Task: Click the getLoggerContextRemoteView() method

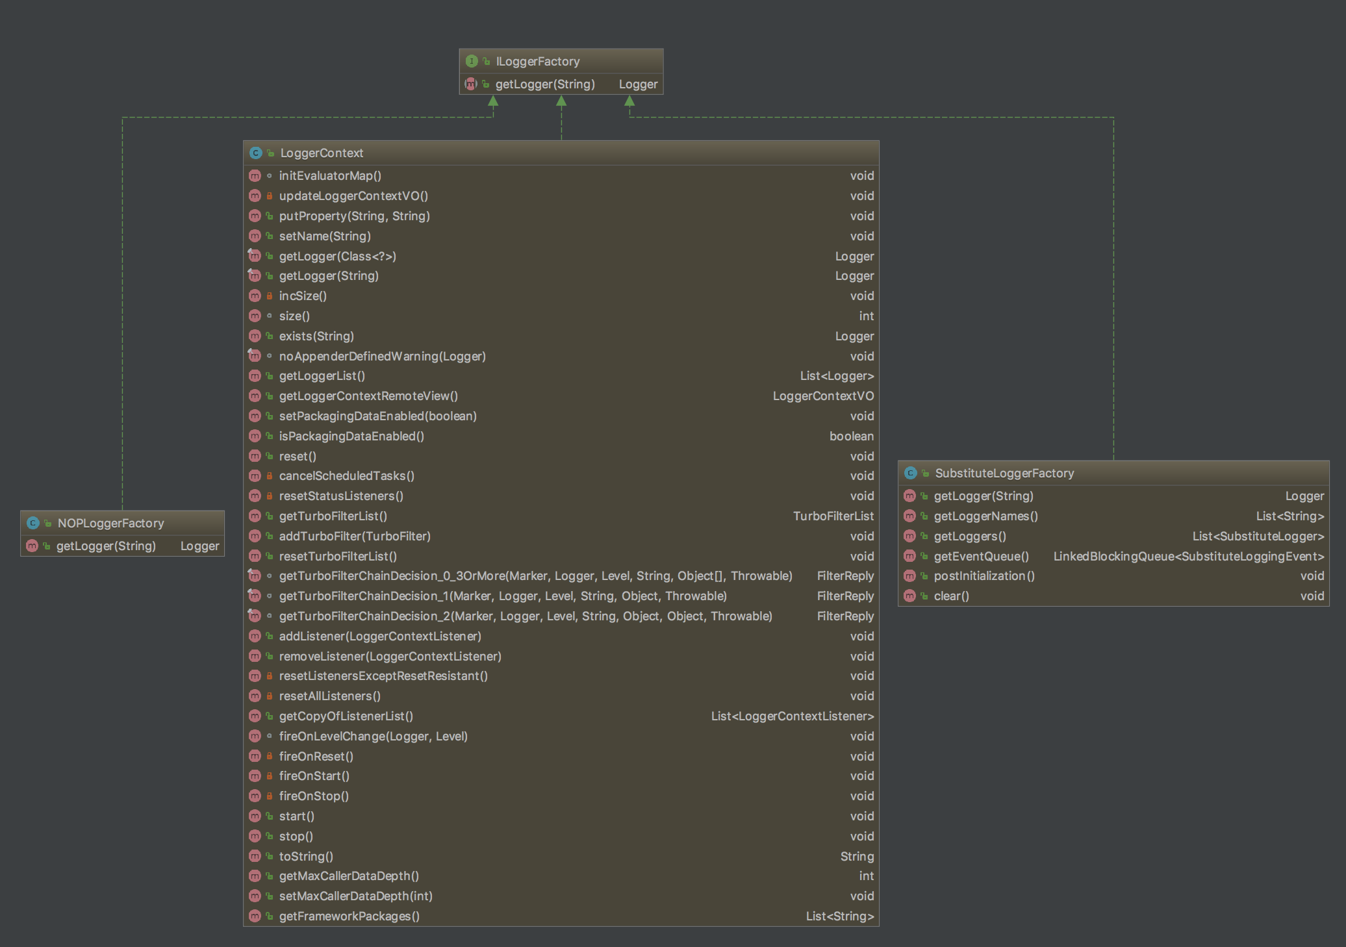Action: click(x=368, y=396)
